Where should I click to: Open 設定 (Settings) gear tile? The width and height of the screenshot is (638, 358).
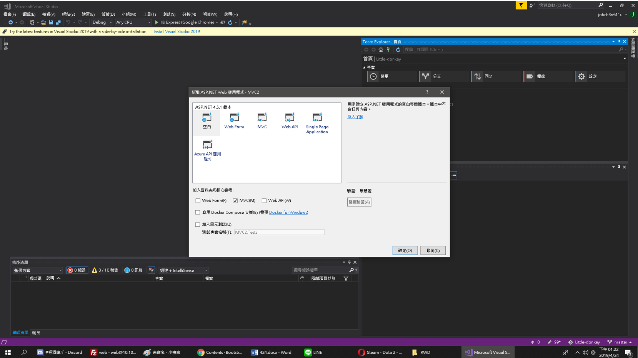click(601, 76)
